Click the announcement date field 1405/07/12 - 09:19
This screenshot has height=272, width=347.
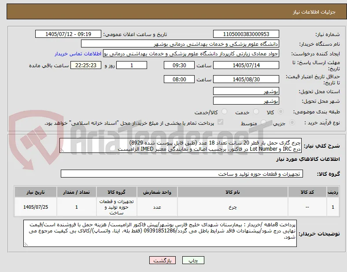(x=68, y=34)
